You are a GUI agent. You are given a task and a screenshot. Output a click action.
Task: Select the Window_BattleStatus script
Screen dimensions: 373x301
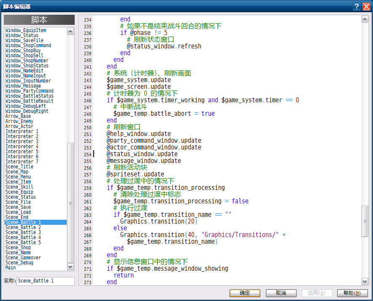point(36,96)
